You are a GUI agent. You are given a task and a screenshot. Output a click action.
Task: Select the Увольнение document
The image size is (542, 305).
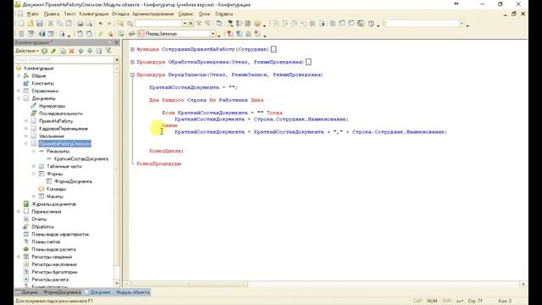[x=52, y=136]
